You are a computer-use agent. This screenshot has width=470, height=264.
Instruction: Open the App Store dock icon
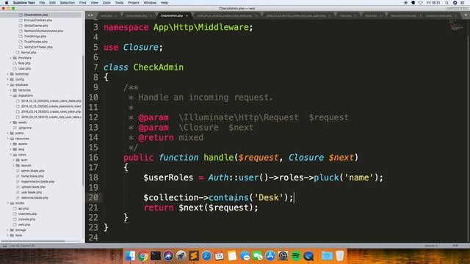tap(270, 256)
